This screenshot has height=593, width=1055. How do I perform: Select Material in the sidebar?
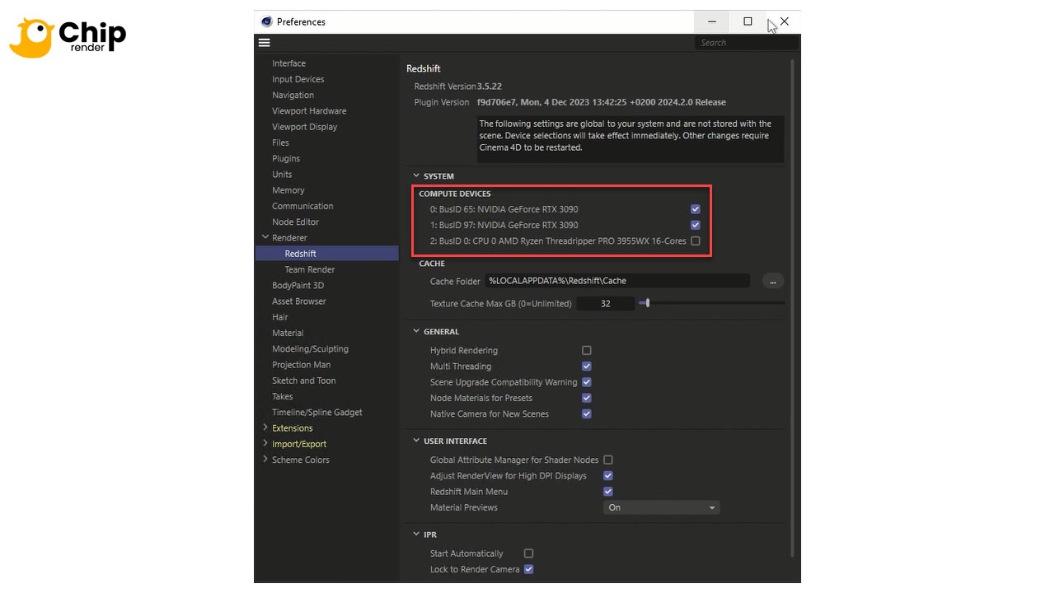(288, 333)
